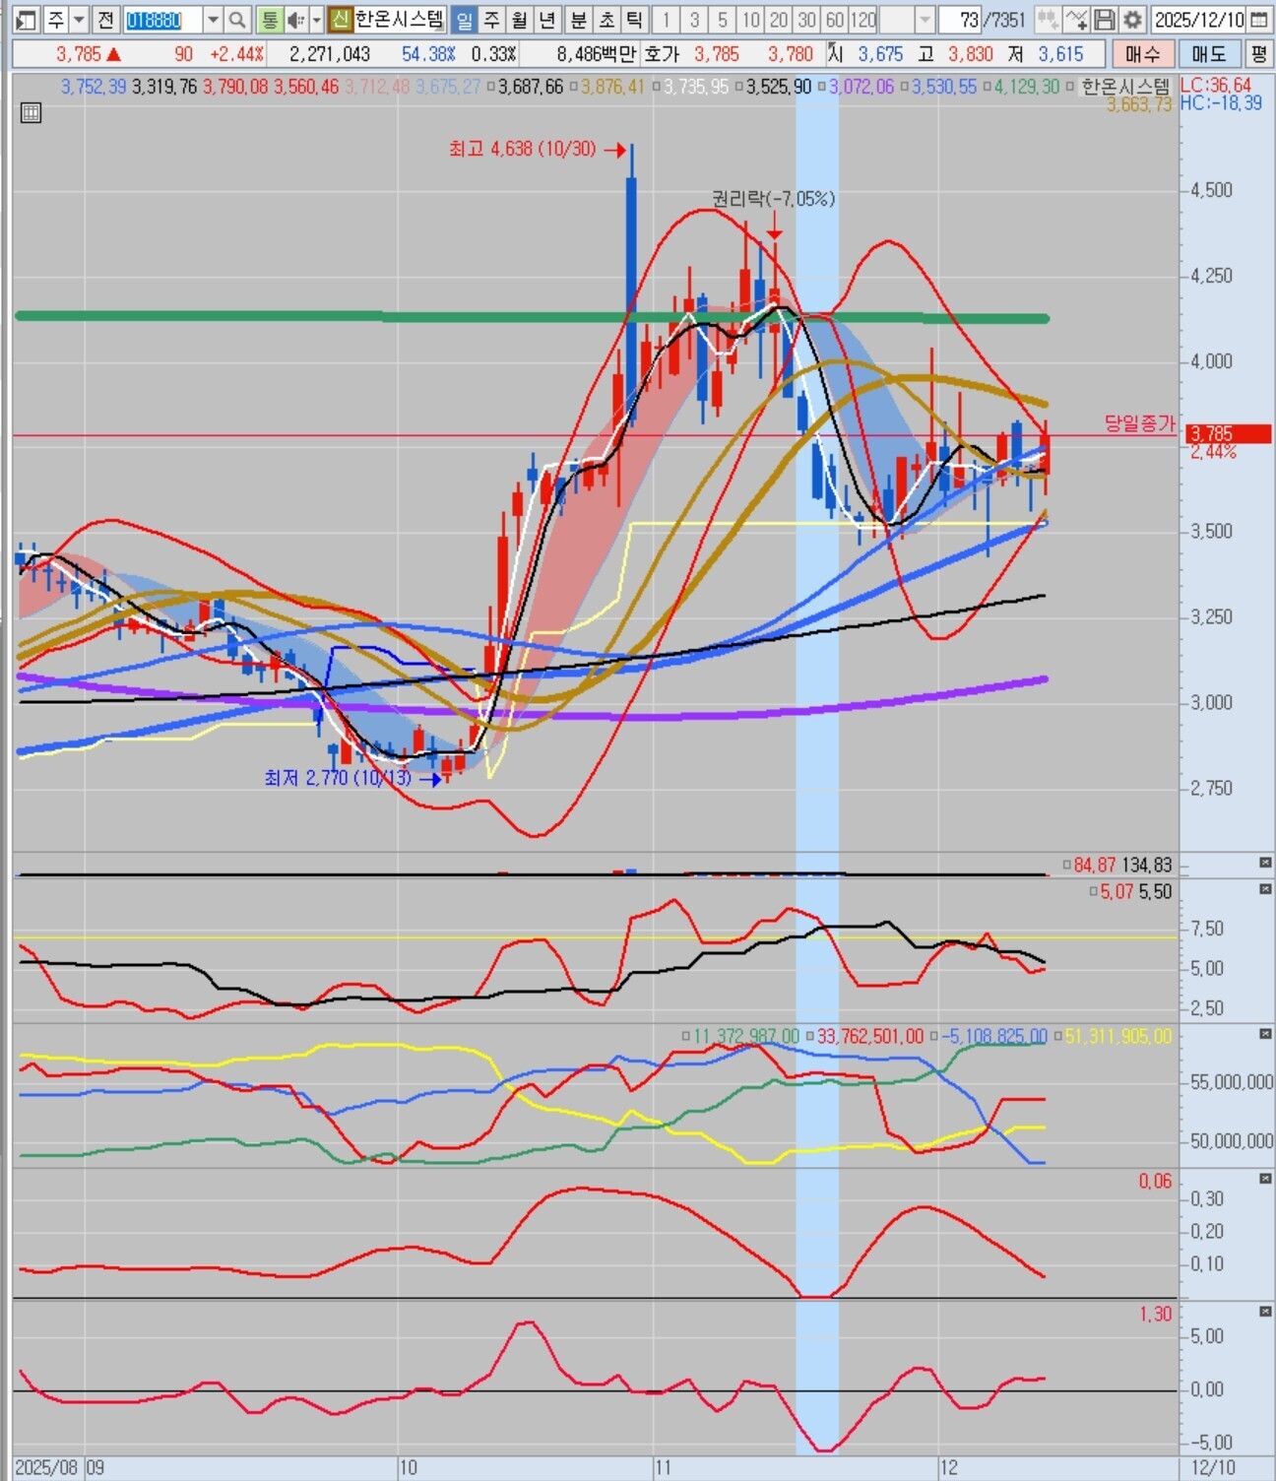Click the 매수 buy button
This screenshot has width=1276, height=1481.
pos(1142,53)
